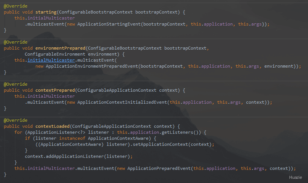
Task: Click ApplicationContextInitializedEvent class name
Action: click(122, 102)
